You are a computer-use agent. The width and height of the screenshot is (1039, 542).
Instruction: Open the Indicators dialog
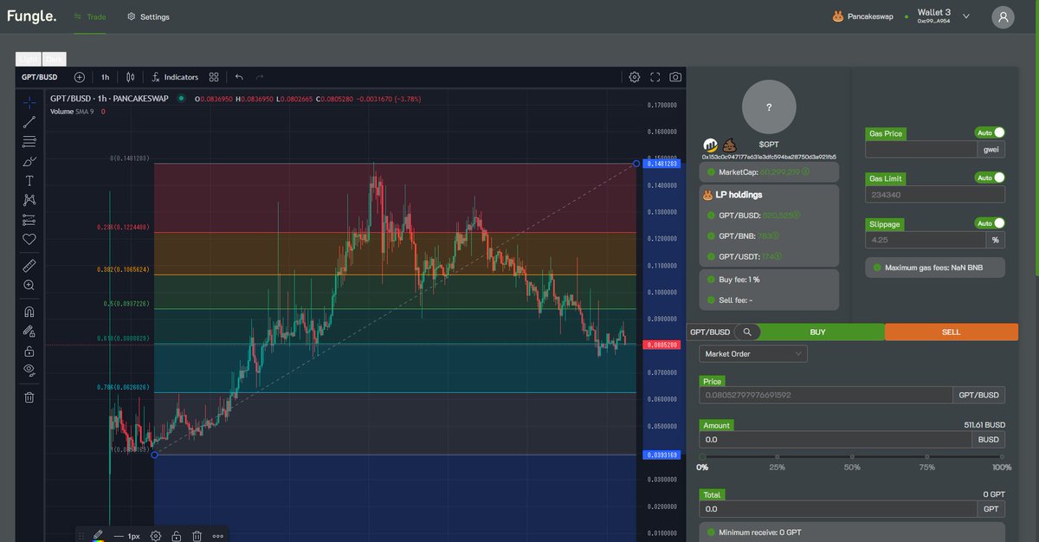(175, 77)
